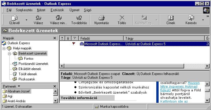
Task: Open the Üzenet menu
Action: point(74,10)
